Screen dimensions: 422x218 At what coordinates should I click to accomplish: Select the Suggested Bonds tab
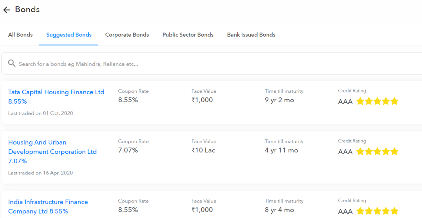[x=69, y=35]
